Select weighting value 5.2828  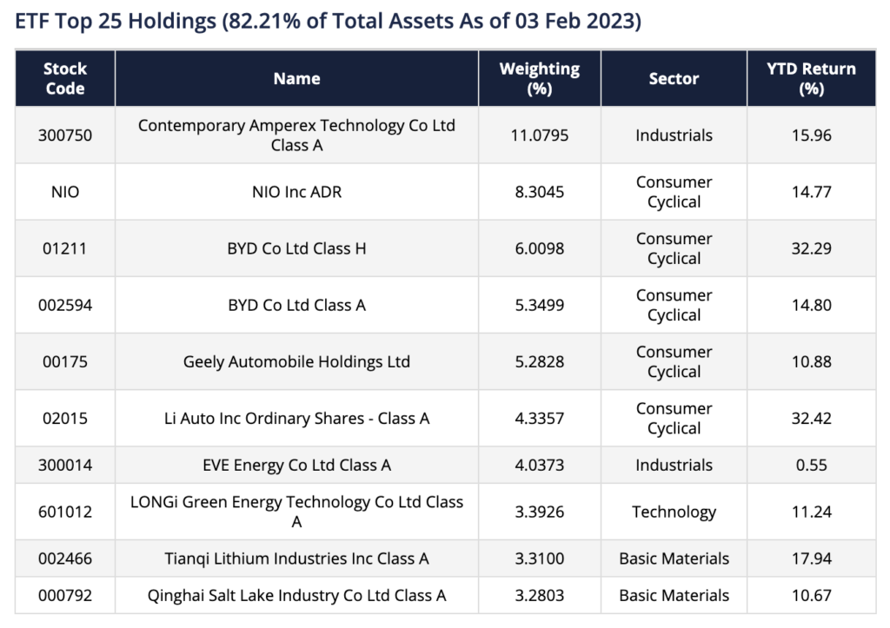[x=539, y=362]
